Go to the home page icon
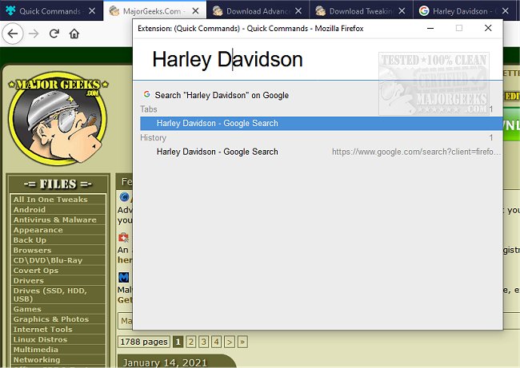 coord(74,34)
